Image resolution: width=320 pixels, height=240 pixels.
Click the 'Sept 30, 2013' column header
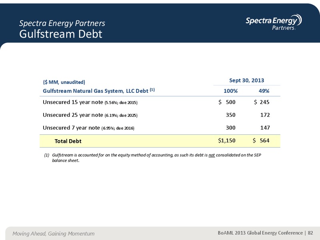[x=246, y=80]
